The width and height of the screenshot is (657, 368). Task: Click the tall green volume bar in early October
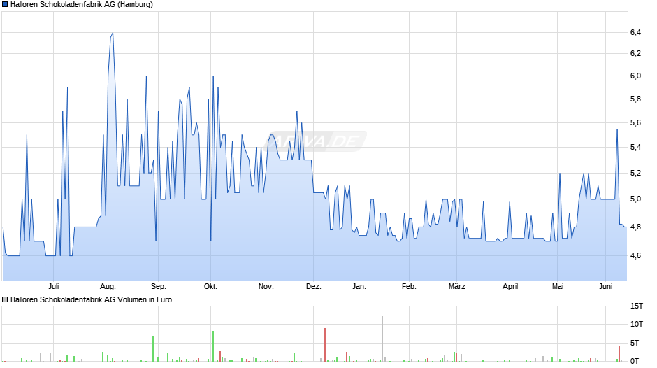click(x=213, y=346)
